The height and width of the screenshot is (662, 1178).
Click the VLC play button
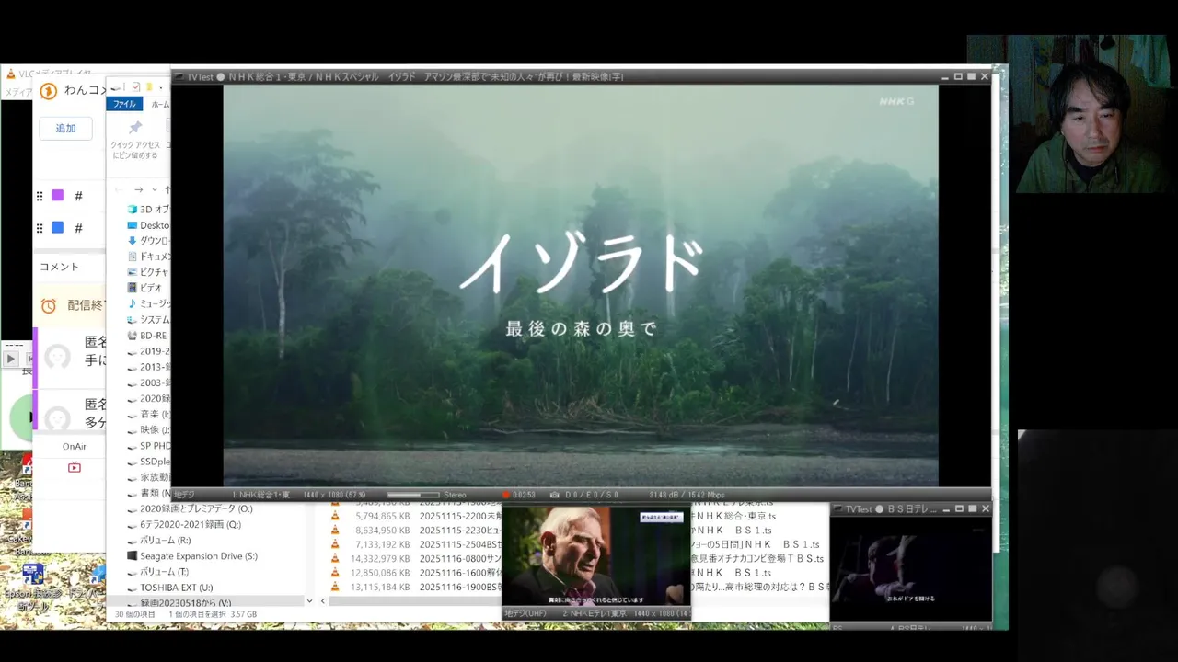[11, 360]
